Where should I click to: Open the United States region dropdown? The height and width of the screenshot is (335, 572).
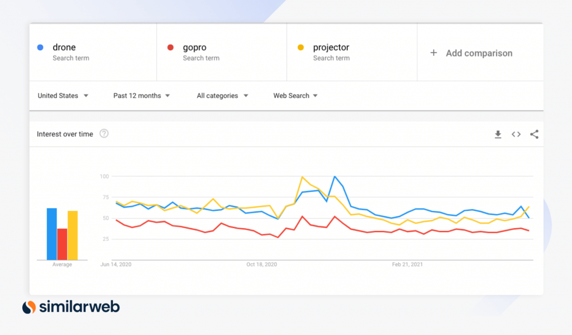click(x=63, y=96)
